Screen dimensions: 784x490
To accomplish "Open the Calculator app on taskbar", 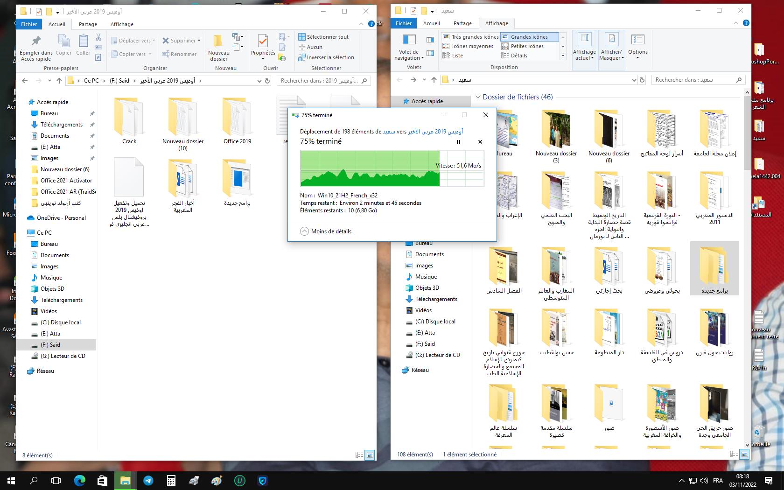I will coord(171,480).
